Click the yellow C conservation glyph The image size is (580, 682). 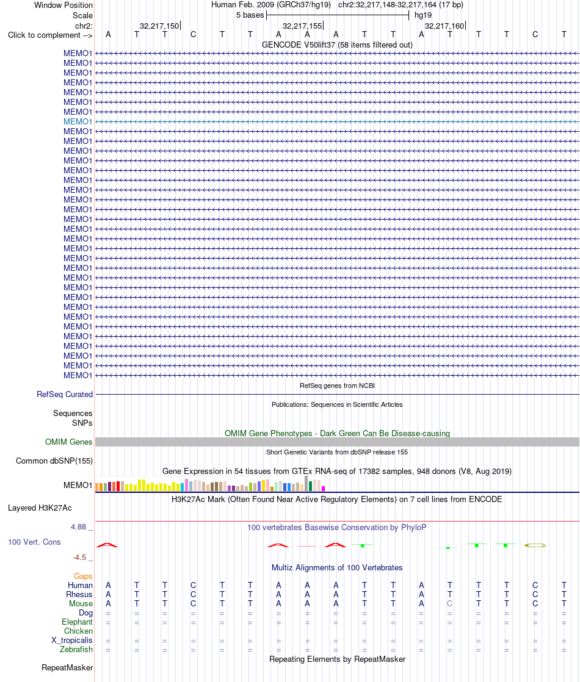535,545
